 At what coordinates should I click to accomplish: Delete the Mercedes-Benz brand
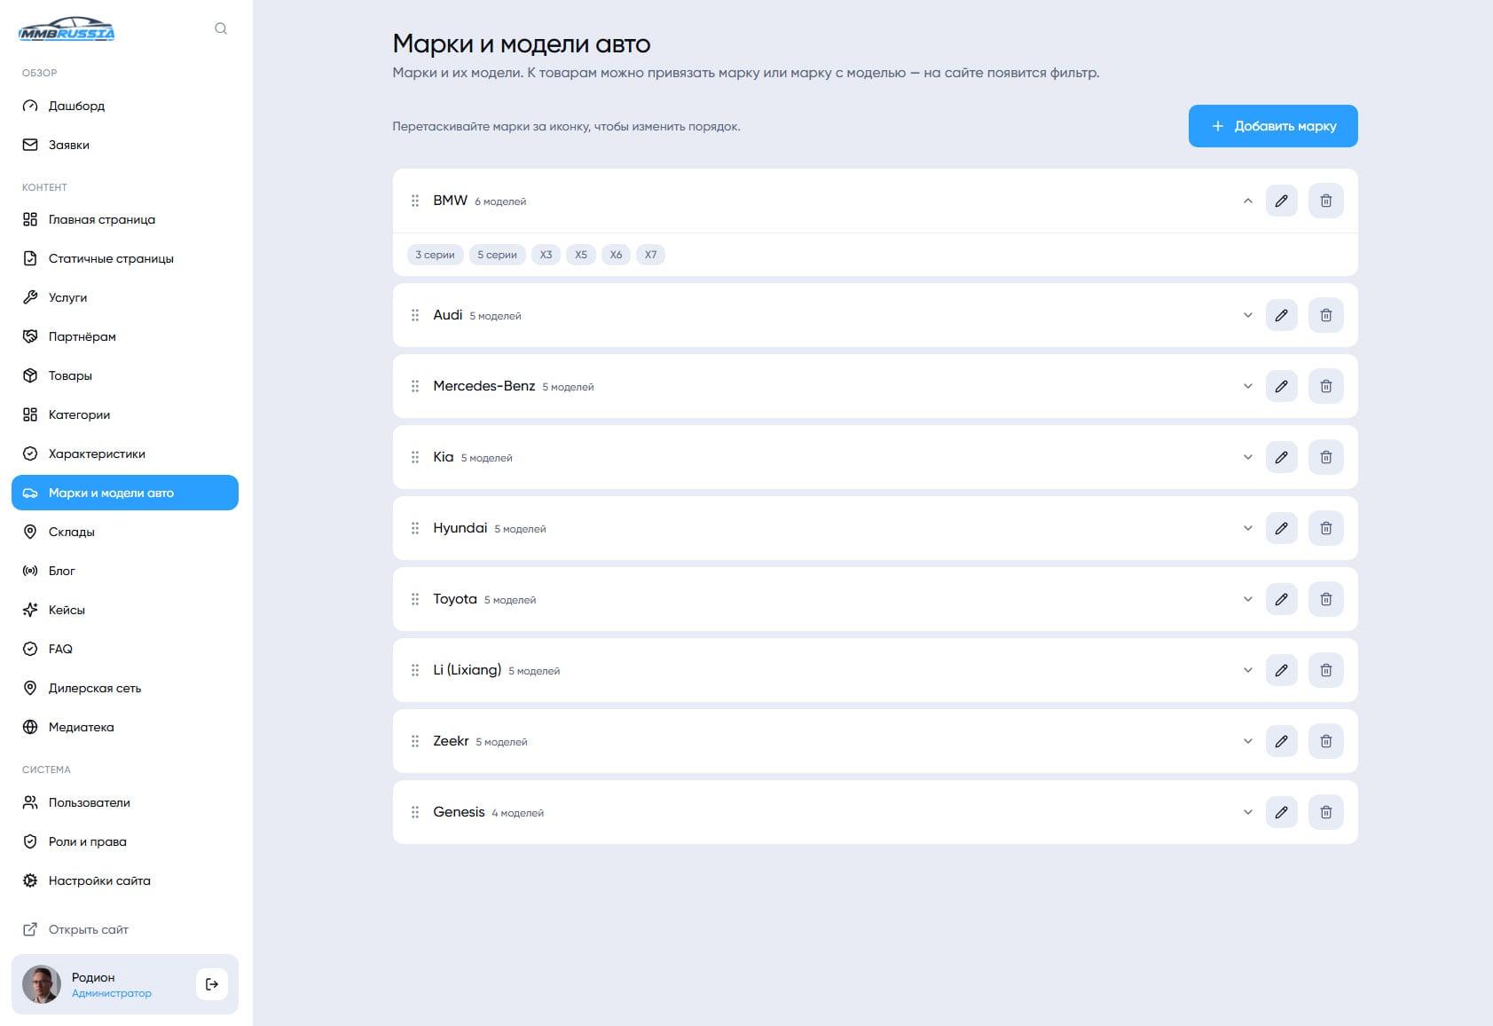[x=1326, y=386]
